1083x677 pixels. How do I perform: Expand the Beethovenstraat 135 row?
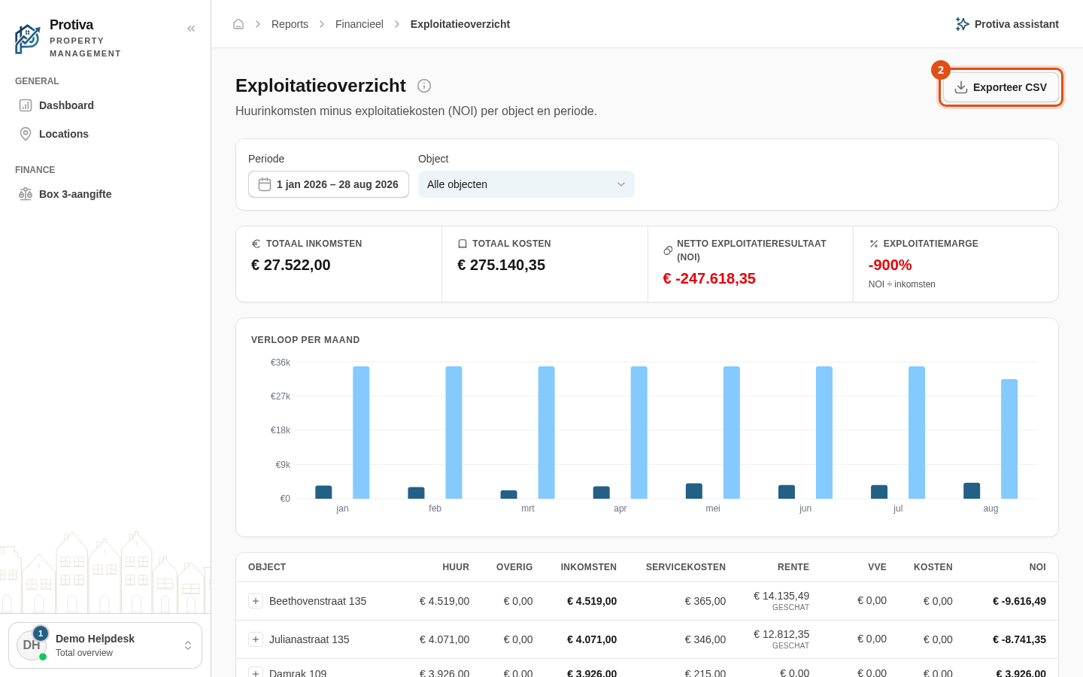click(256, 601)
